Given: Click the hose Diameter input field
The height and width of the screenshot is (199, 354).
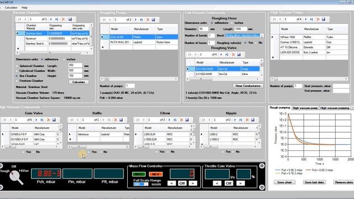Looking at the screenshot, I should click(x=204, y=29).
